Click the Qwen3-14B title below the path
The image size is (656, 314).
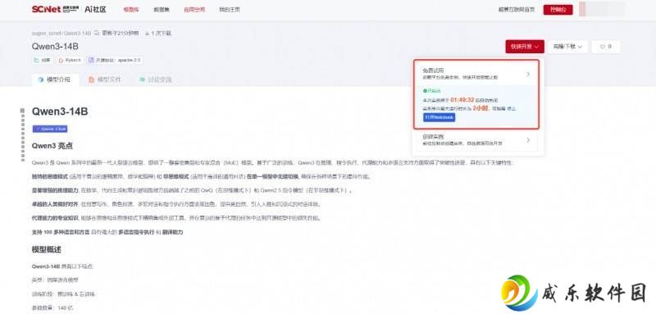point(55,47)
